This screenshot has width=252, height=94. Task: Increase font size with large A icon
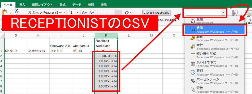pyautogui.click(x=84, y=12)
